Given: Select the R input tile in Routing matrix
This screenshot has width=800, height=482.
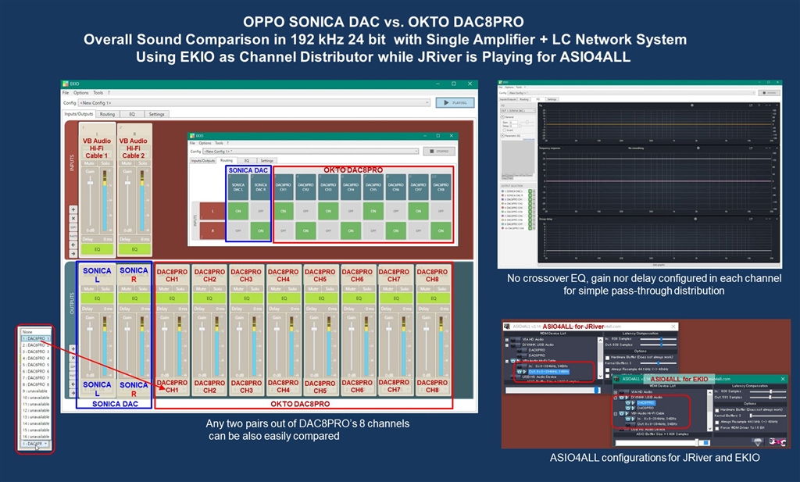Looking at the screenshot, I should (212, 230).
